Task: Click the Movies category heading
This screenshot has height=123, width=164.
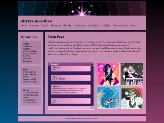Action: point(26,90)
